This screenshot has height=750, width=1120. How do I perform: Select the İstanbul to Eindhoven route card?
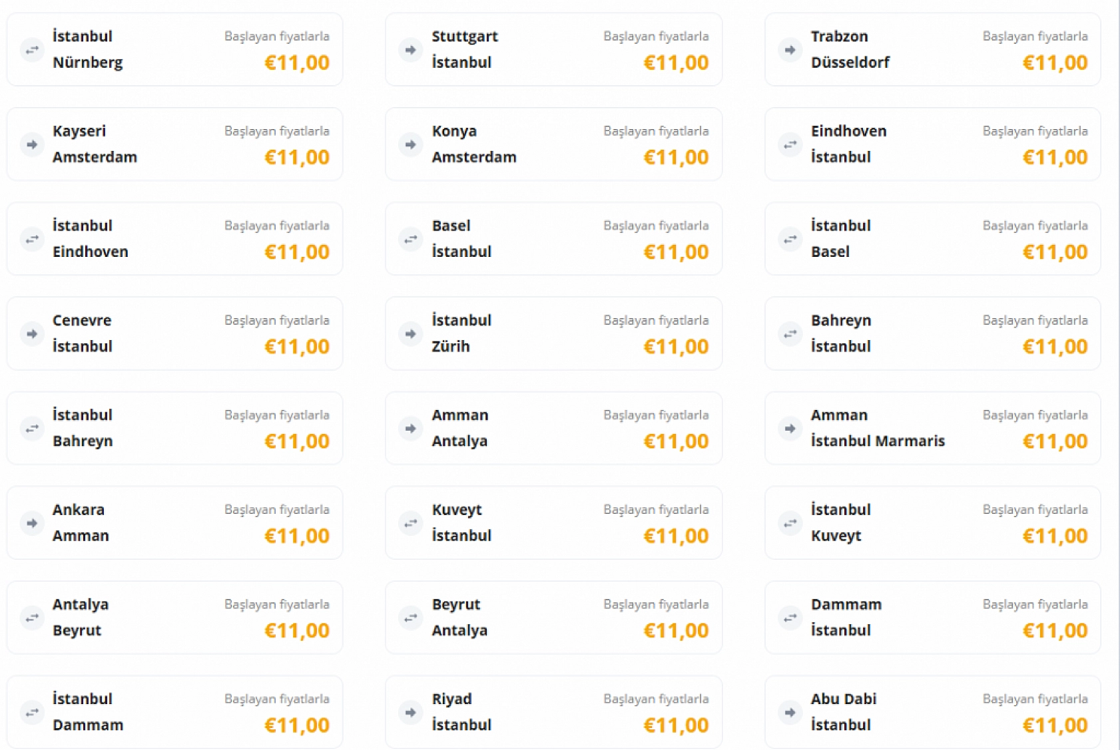(174, 239)
